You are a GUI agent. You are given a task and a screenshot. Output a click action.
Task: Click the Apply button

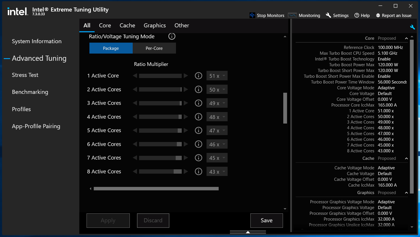108,221
